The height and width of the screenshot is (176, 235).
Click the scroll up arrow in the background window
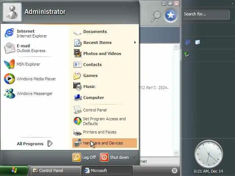point(176,47)
